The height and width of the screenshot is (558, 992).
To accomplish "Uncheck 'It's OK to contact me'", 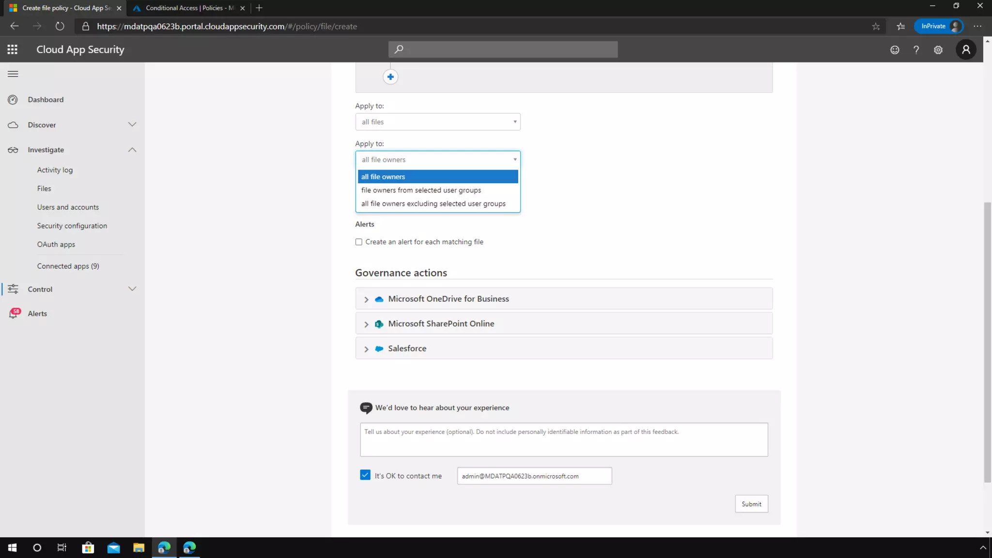I will pos(365,475).
